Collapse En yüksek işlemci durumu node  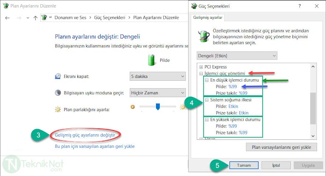tap(207, 120)
